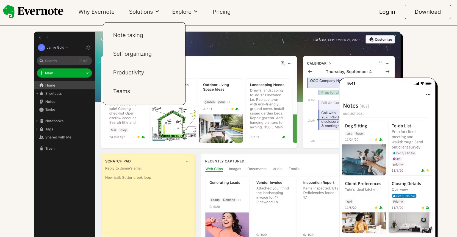Viewport: 457px width, 237px height.
Task: Go to previous calendar day
Action: tap(310, 71)
